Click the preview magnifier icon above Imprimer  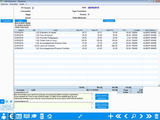tap(2, 101)
